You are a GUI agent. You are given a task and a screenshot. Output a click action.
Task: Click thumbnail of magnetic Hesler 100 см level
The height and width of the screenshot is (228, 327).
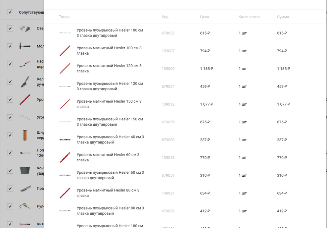65,51
